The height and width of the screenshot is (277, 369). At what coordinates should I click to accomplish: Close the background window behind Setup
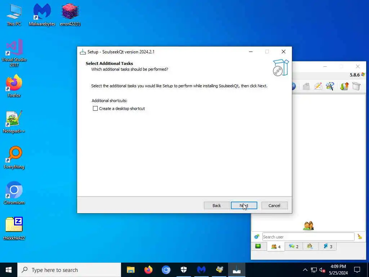(358, 66)
